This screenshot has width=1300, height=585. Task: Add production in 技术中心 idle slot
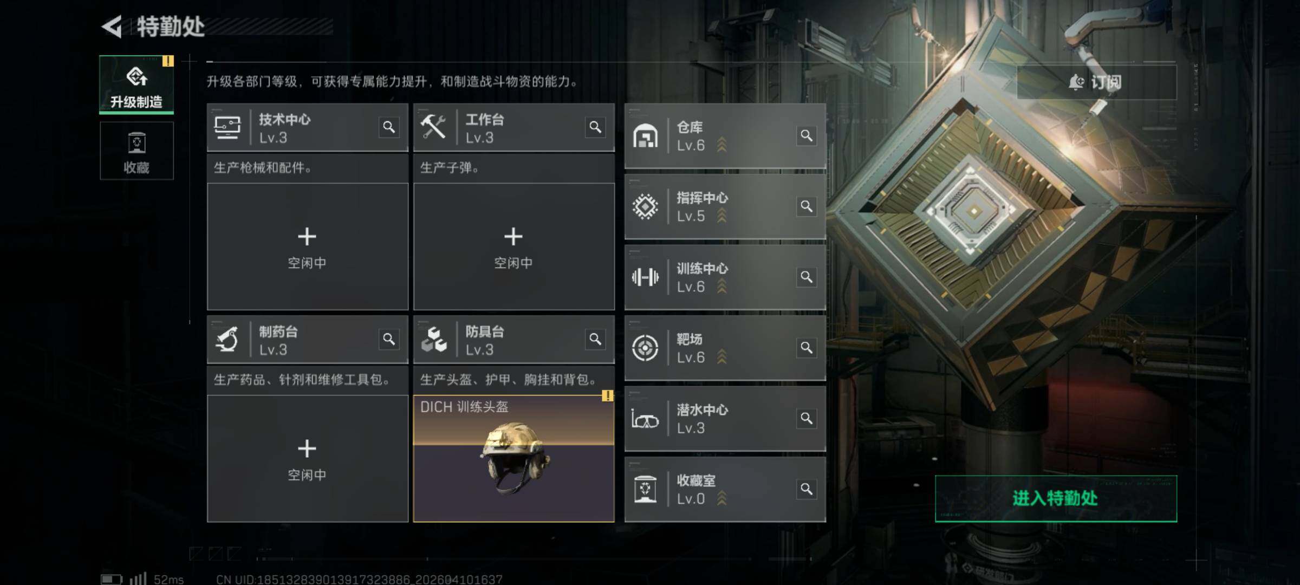[308, 246]
